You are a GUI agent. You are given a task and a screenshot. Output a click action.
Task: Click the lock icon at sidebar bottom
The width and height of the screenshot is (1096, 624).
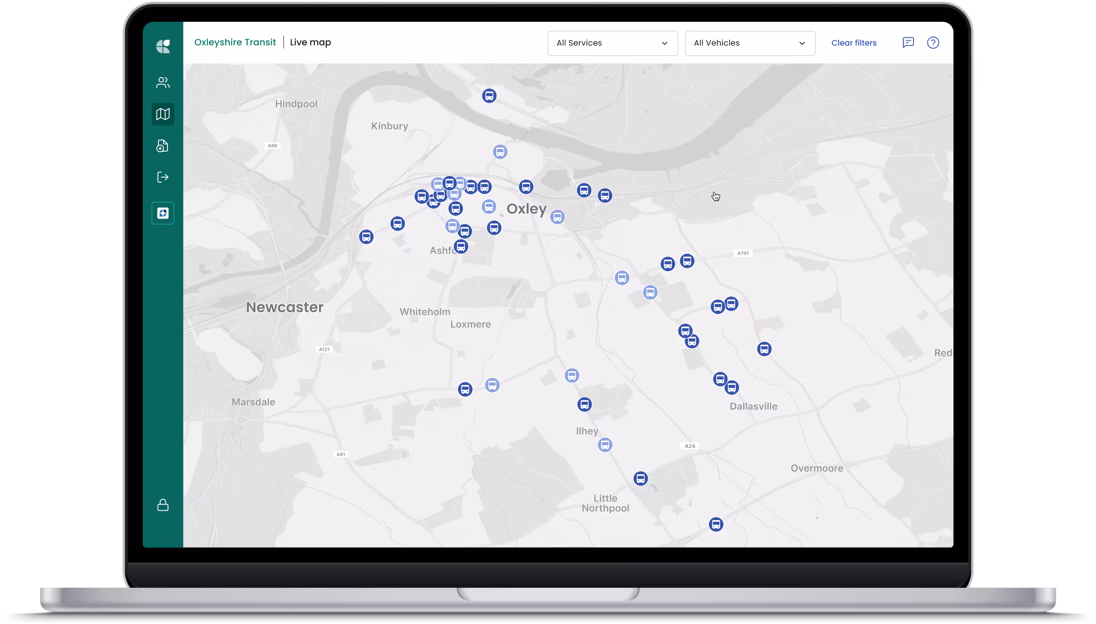click(x=163, y=505)
